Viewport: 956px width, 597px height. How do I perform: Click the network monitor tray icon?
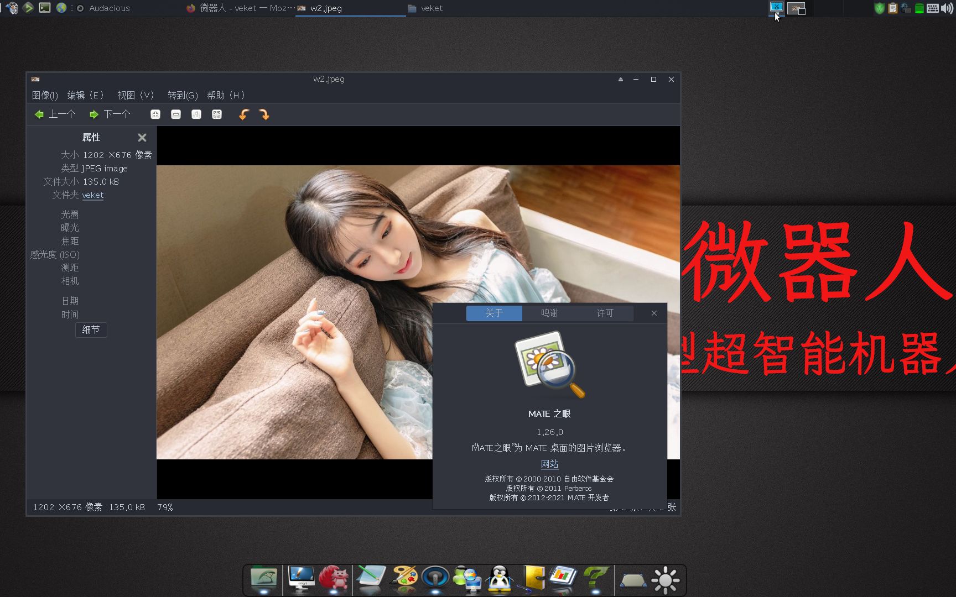(x=906, y=8)
